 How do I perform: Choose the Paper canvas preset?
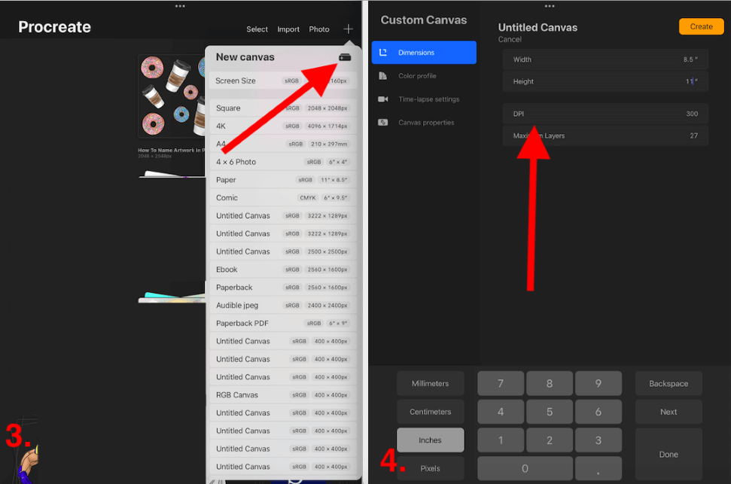(283, 179)
